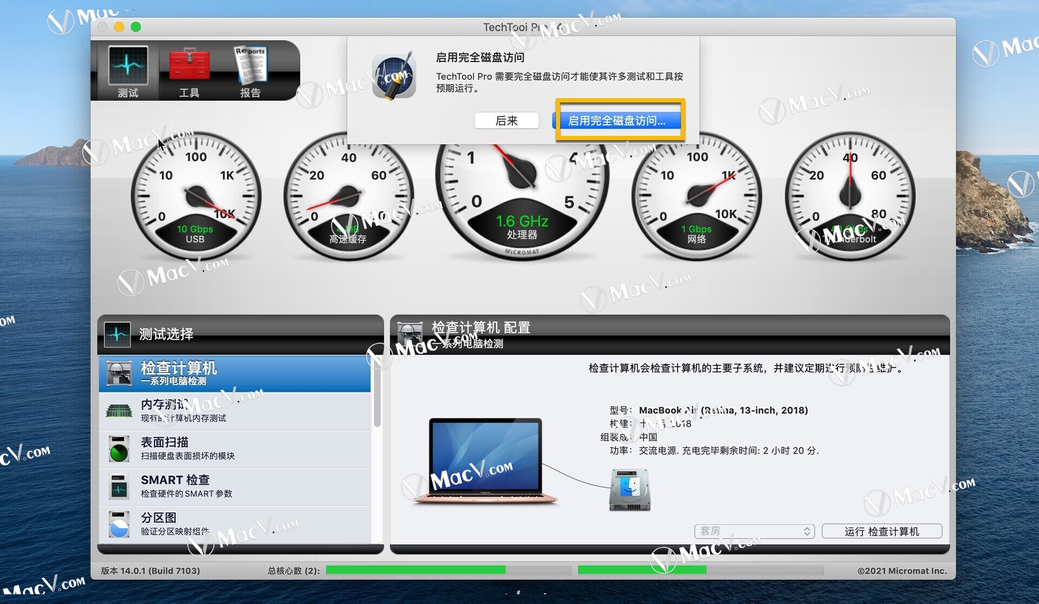Click the 检查计算机 配置 header icon
The image size is (1039, 604).
click(x=410, y=334)
